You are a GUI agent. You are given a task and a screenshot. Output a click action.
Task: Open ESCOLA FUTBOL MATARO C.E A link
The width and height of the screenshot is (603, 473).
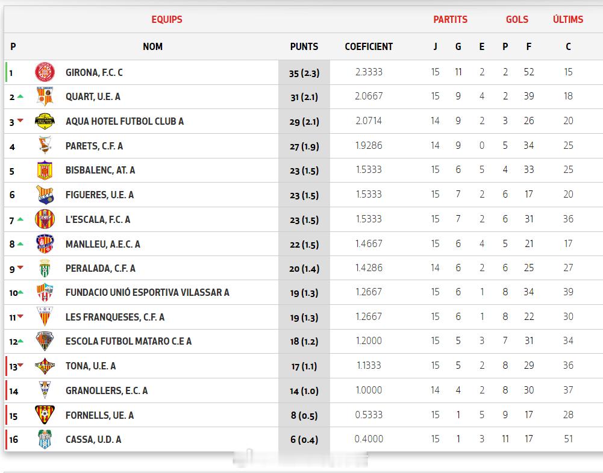pos(128,341)
